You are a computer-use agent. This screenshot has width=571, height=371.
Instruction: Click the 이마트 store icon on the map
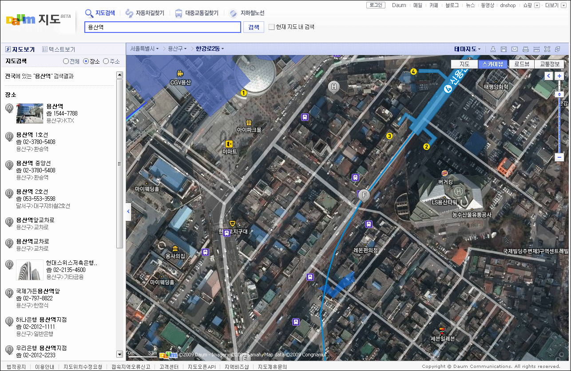click(229, 144)
